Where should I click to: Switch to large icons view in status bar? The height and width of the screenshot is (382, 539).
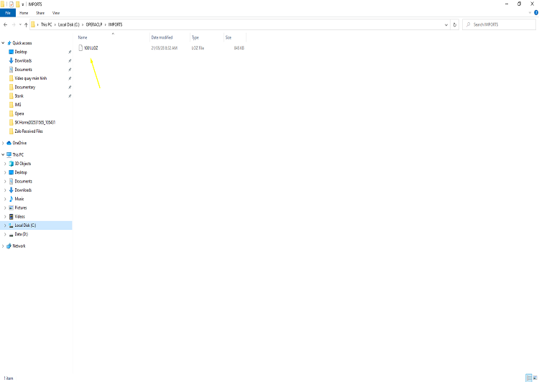[535, 378]
